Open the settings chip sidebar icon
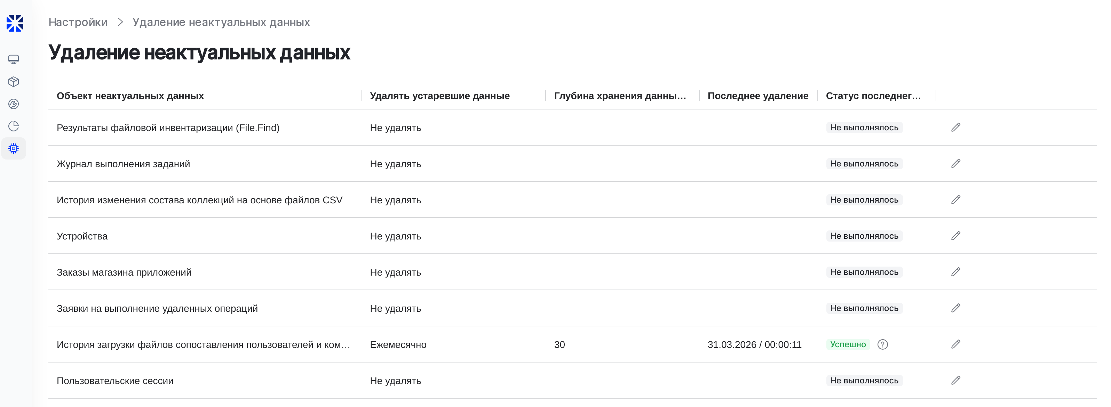 [14, 149]
